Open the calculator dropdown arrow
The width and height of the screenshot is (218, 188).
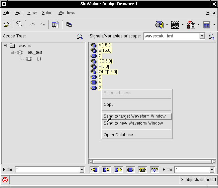214,25
